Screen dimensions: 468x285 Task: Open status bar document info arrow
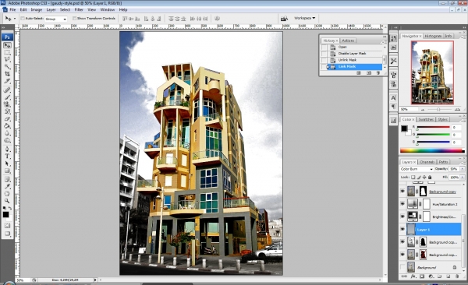[x=95, y=280]
